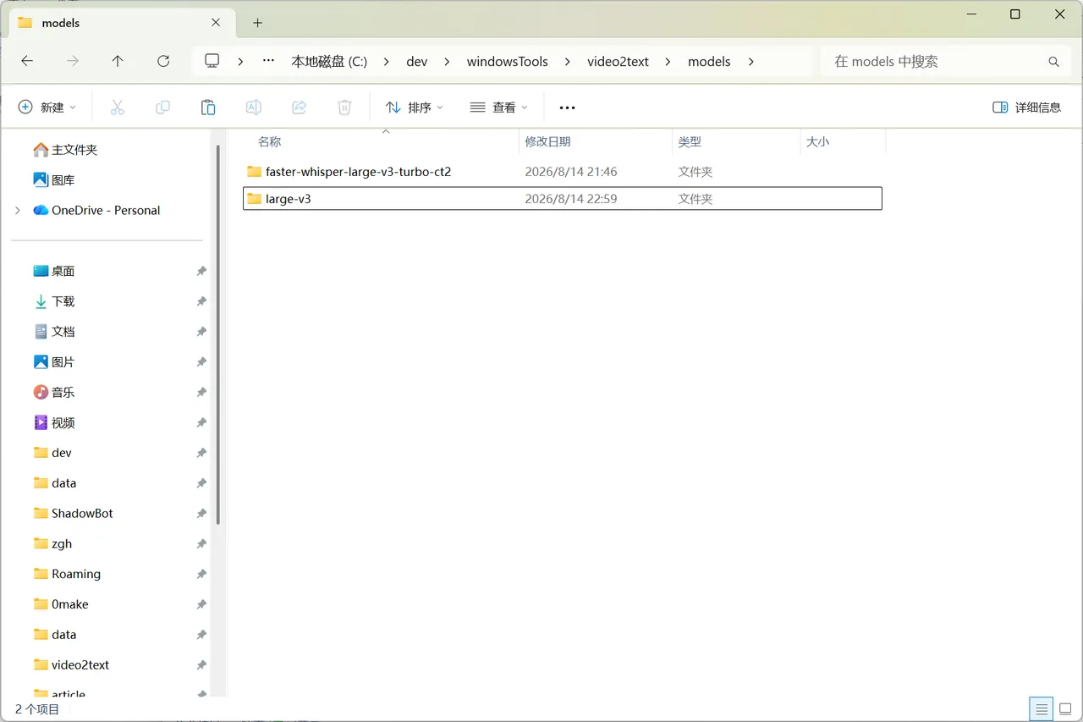Click the PC icon in address bar
The width and height of the screenshot is (1083, 722).
click(x=212, y=61)
